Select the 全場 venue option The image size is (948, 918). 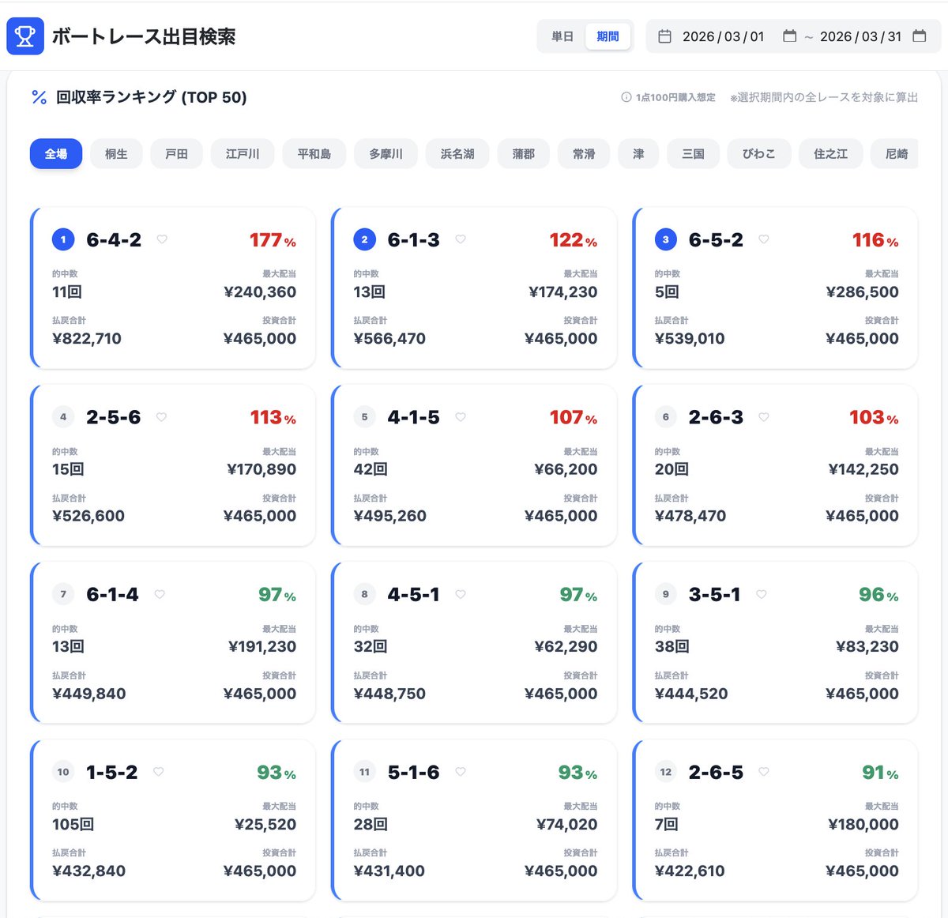[55, 154]
